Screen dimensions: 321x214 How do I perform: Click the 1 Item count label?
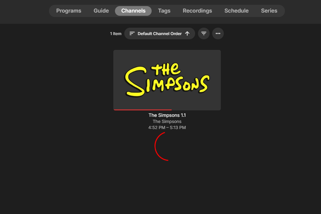(116, 33)
